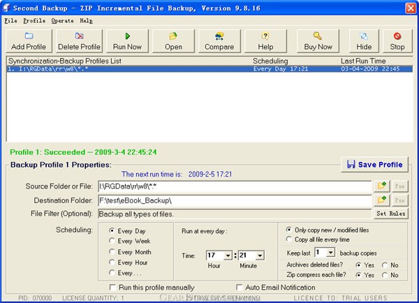Expand the Keep last backup copies dropdown
Viewport: 419px width, 303px height.
tap(330, 253)
